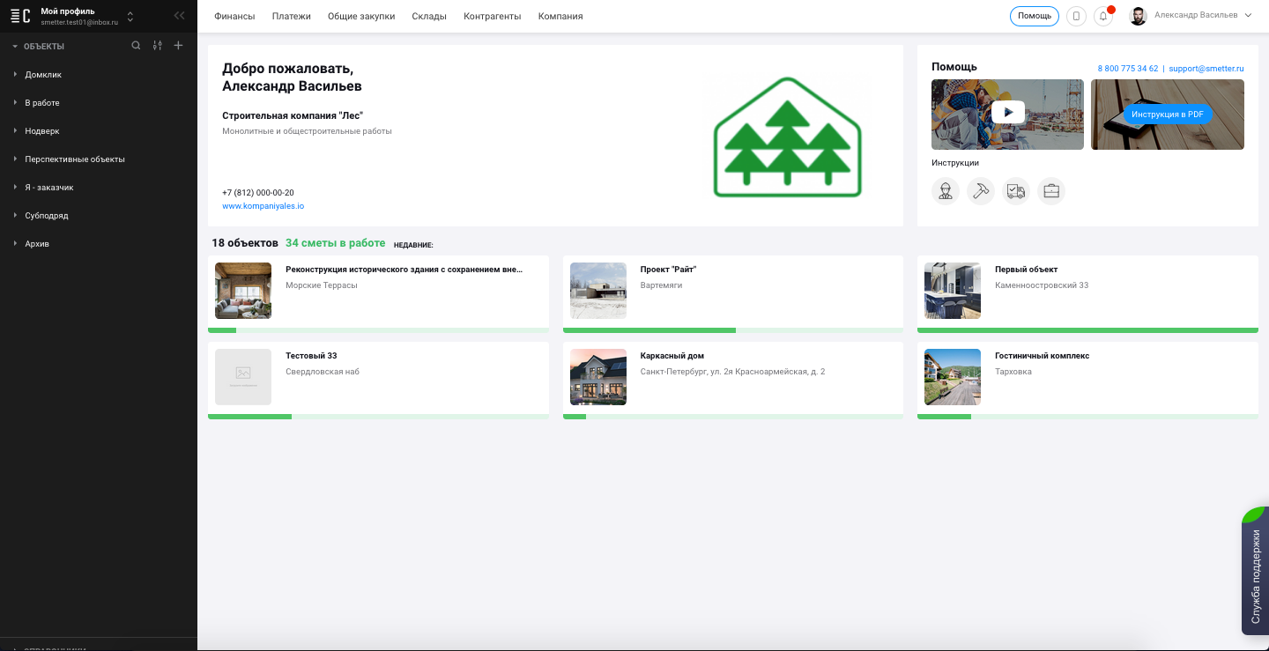Open the www.kompaniyales.io link
The image size is (1269, 651).
(263, 206)
